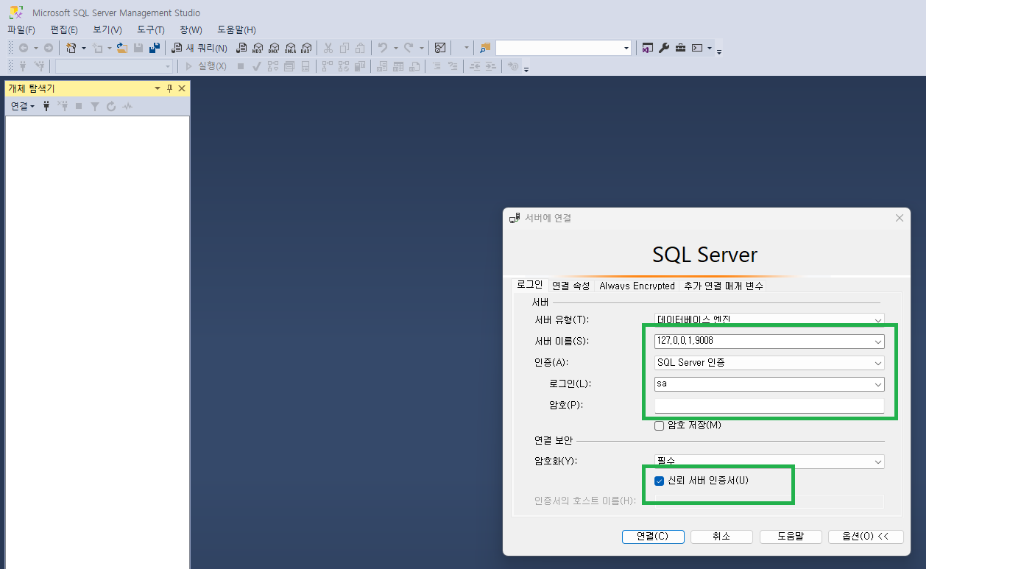
Task: Open the search combo box dropdown in toolbar
Action: tap(626, 48)
